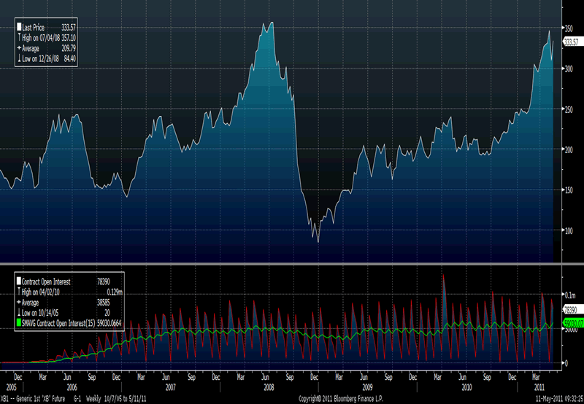Click the 10/7/05 to 5/11/11 date range
Image resolution: width=584 pixels, height=404 pixels.
[x=126, y=399]
